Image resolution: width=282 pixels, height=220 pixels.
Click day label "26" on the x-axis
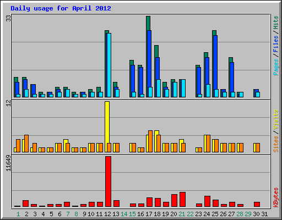[223, 214]
